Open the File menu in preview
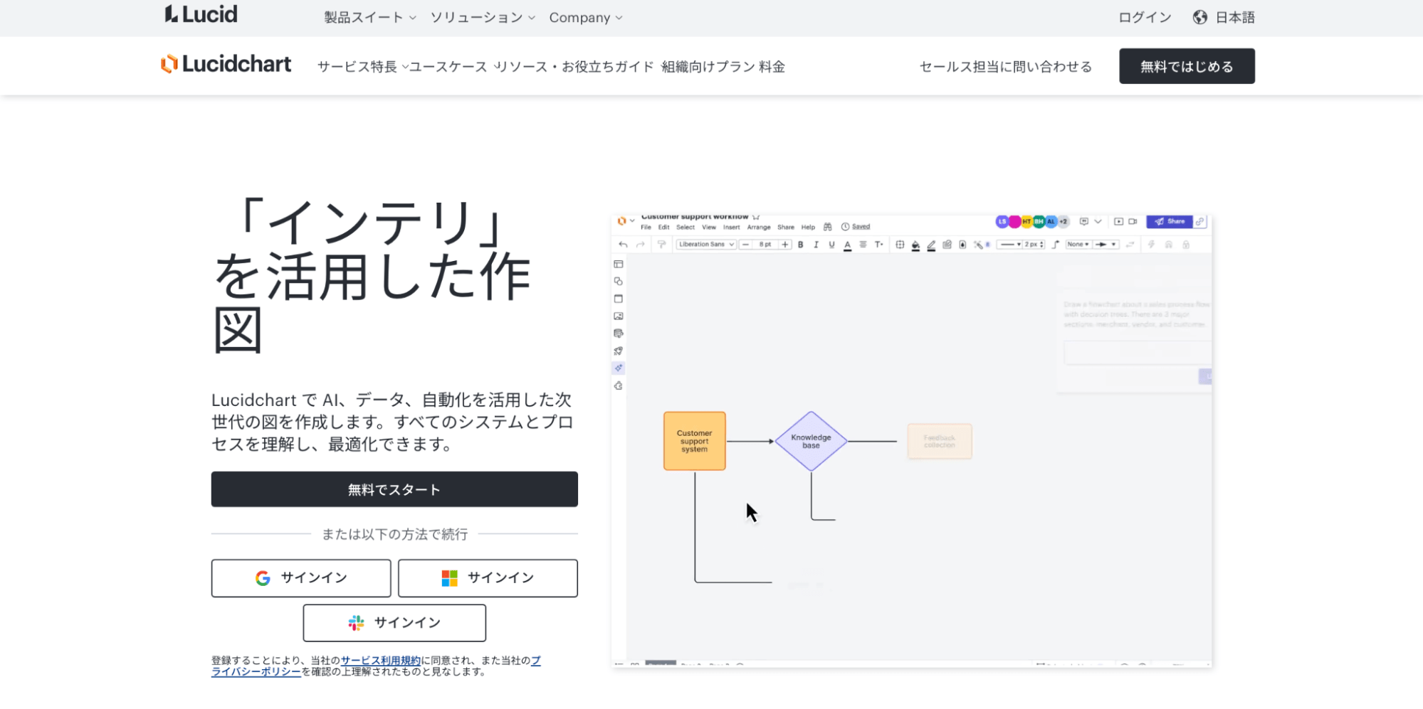 coord(646,228)
